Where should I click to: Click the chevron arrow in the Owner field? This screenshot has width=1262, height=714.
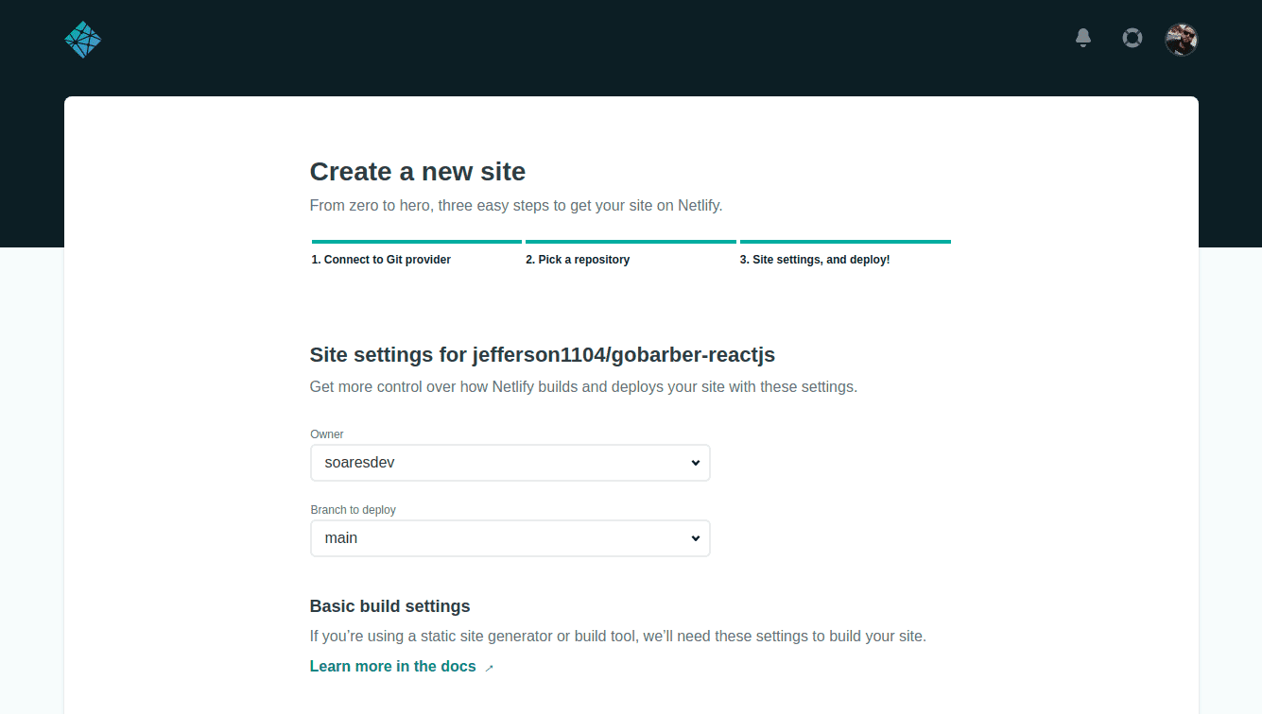695,463
